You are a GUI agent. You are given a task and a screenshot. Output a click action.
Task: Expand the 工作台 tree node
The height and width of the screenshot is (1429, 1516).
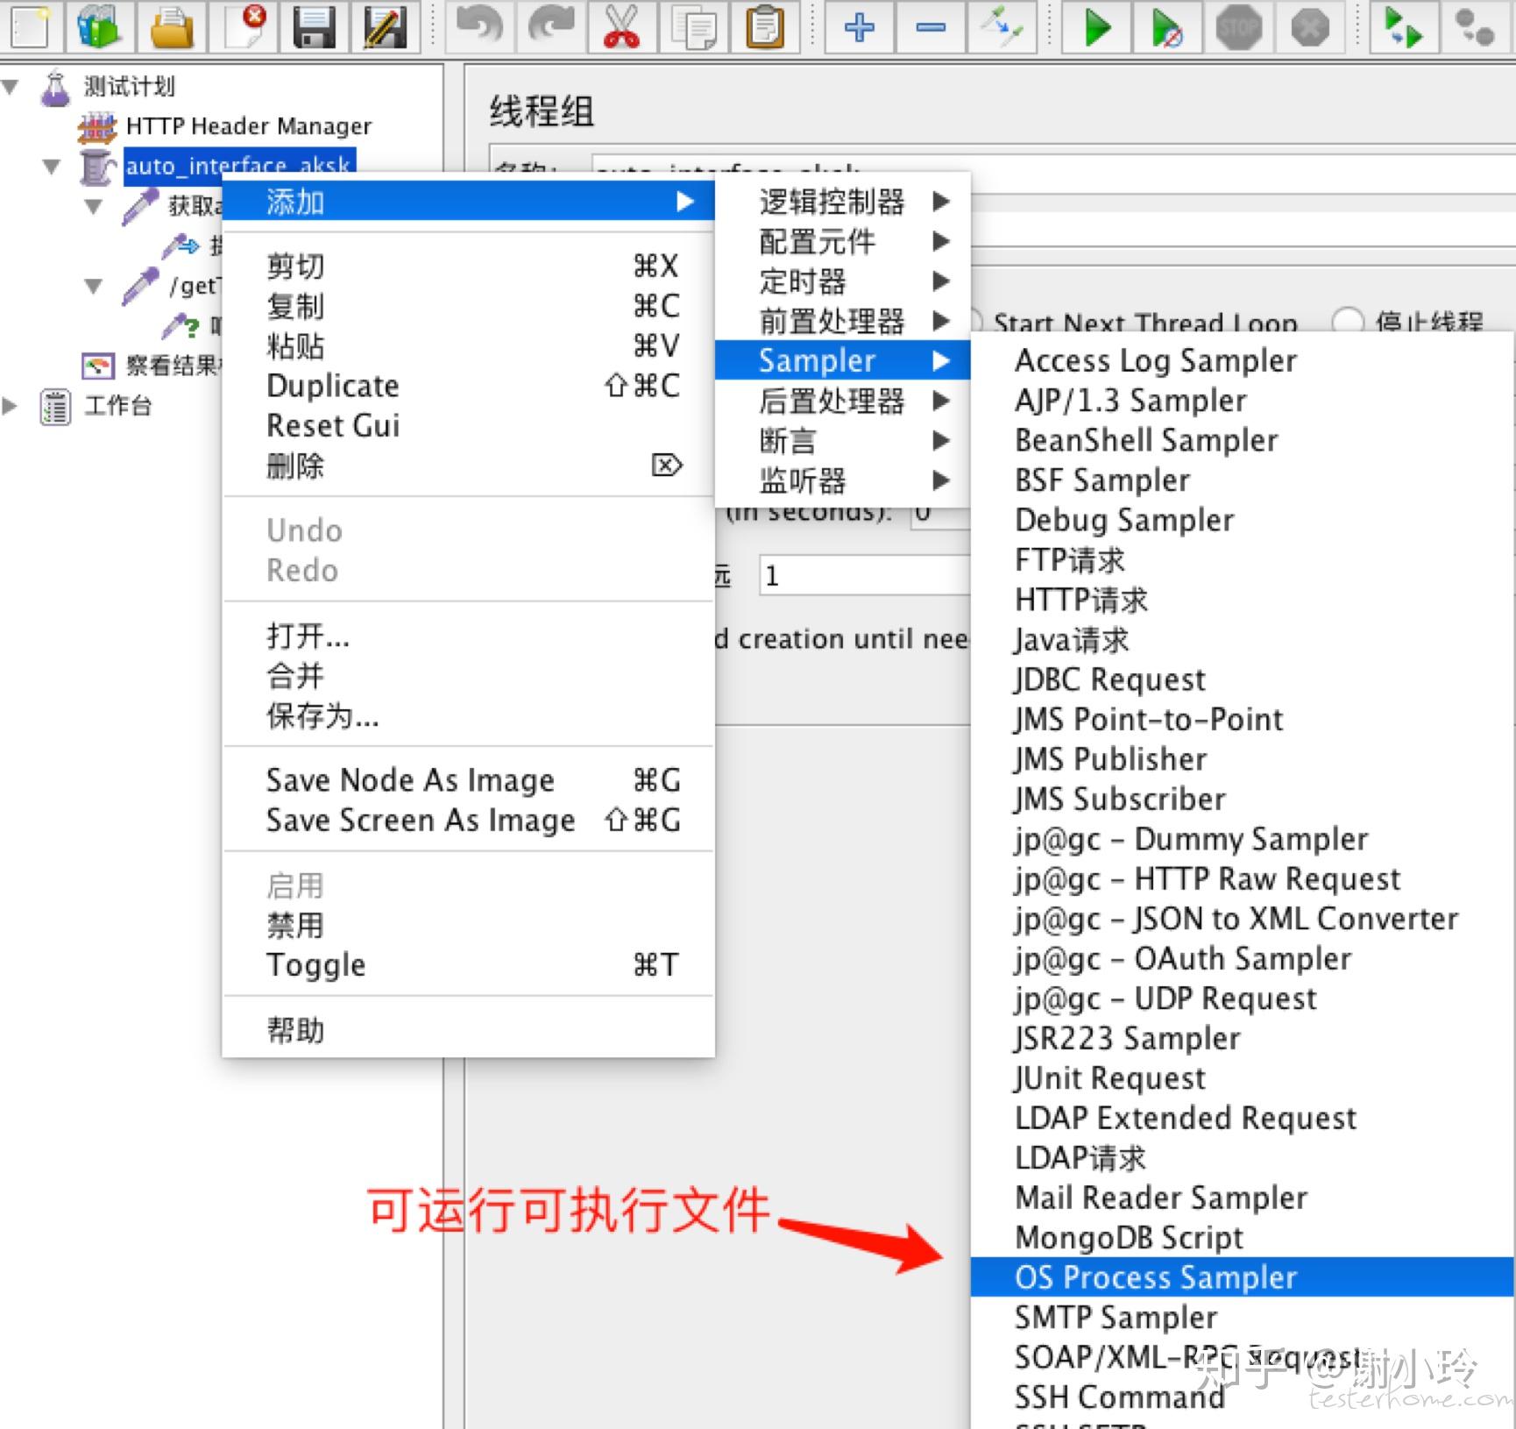(11, 405)
